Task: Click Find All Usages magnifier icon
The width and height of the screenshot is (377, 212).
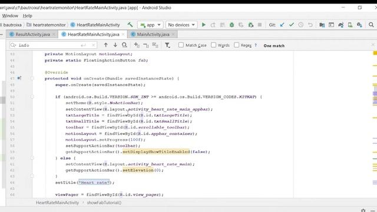Action: 124,45
